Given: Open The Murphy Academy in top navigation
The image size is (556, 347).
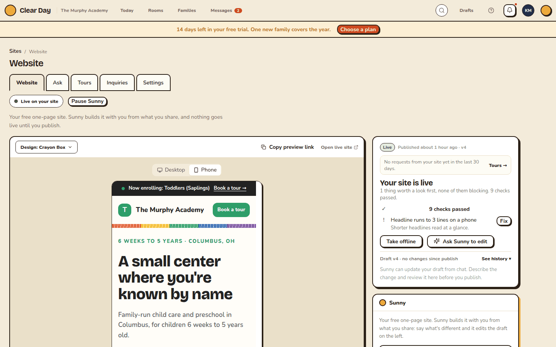Looking at the screenshot, I should click(84, 10).
